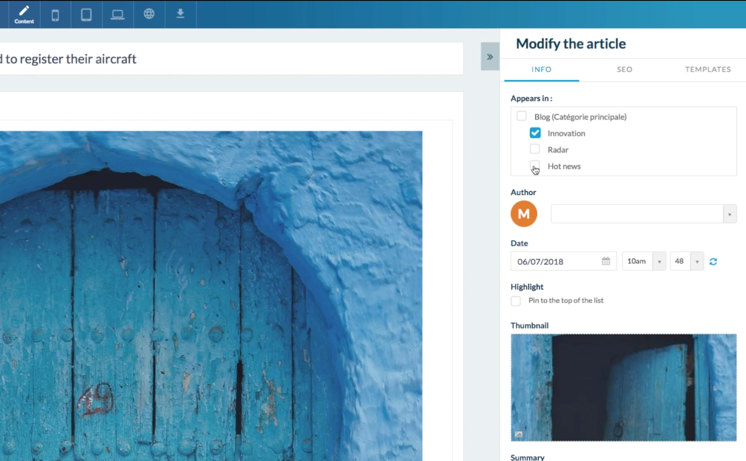This screenshot has width=746, height=461.
Task: Open the Author dropdown list
Action: tap(729, 214)
